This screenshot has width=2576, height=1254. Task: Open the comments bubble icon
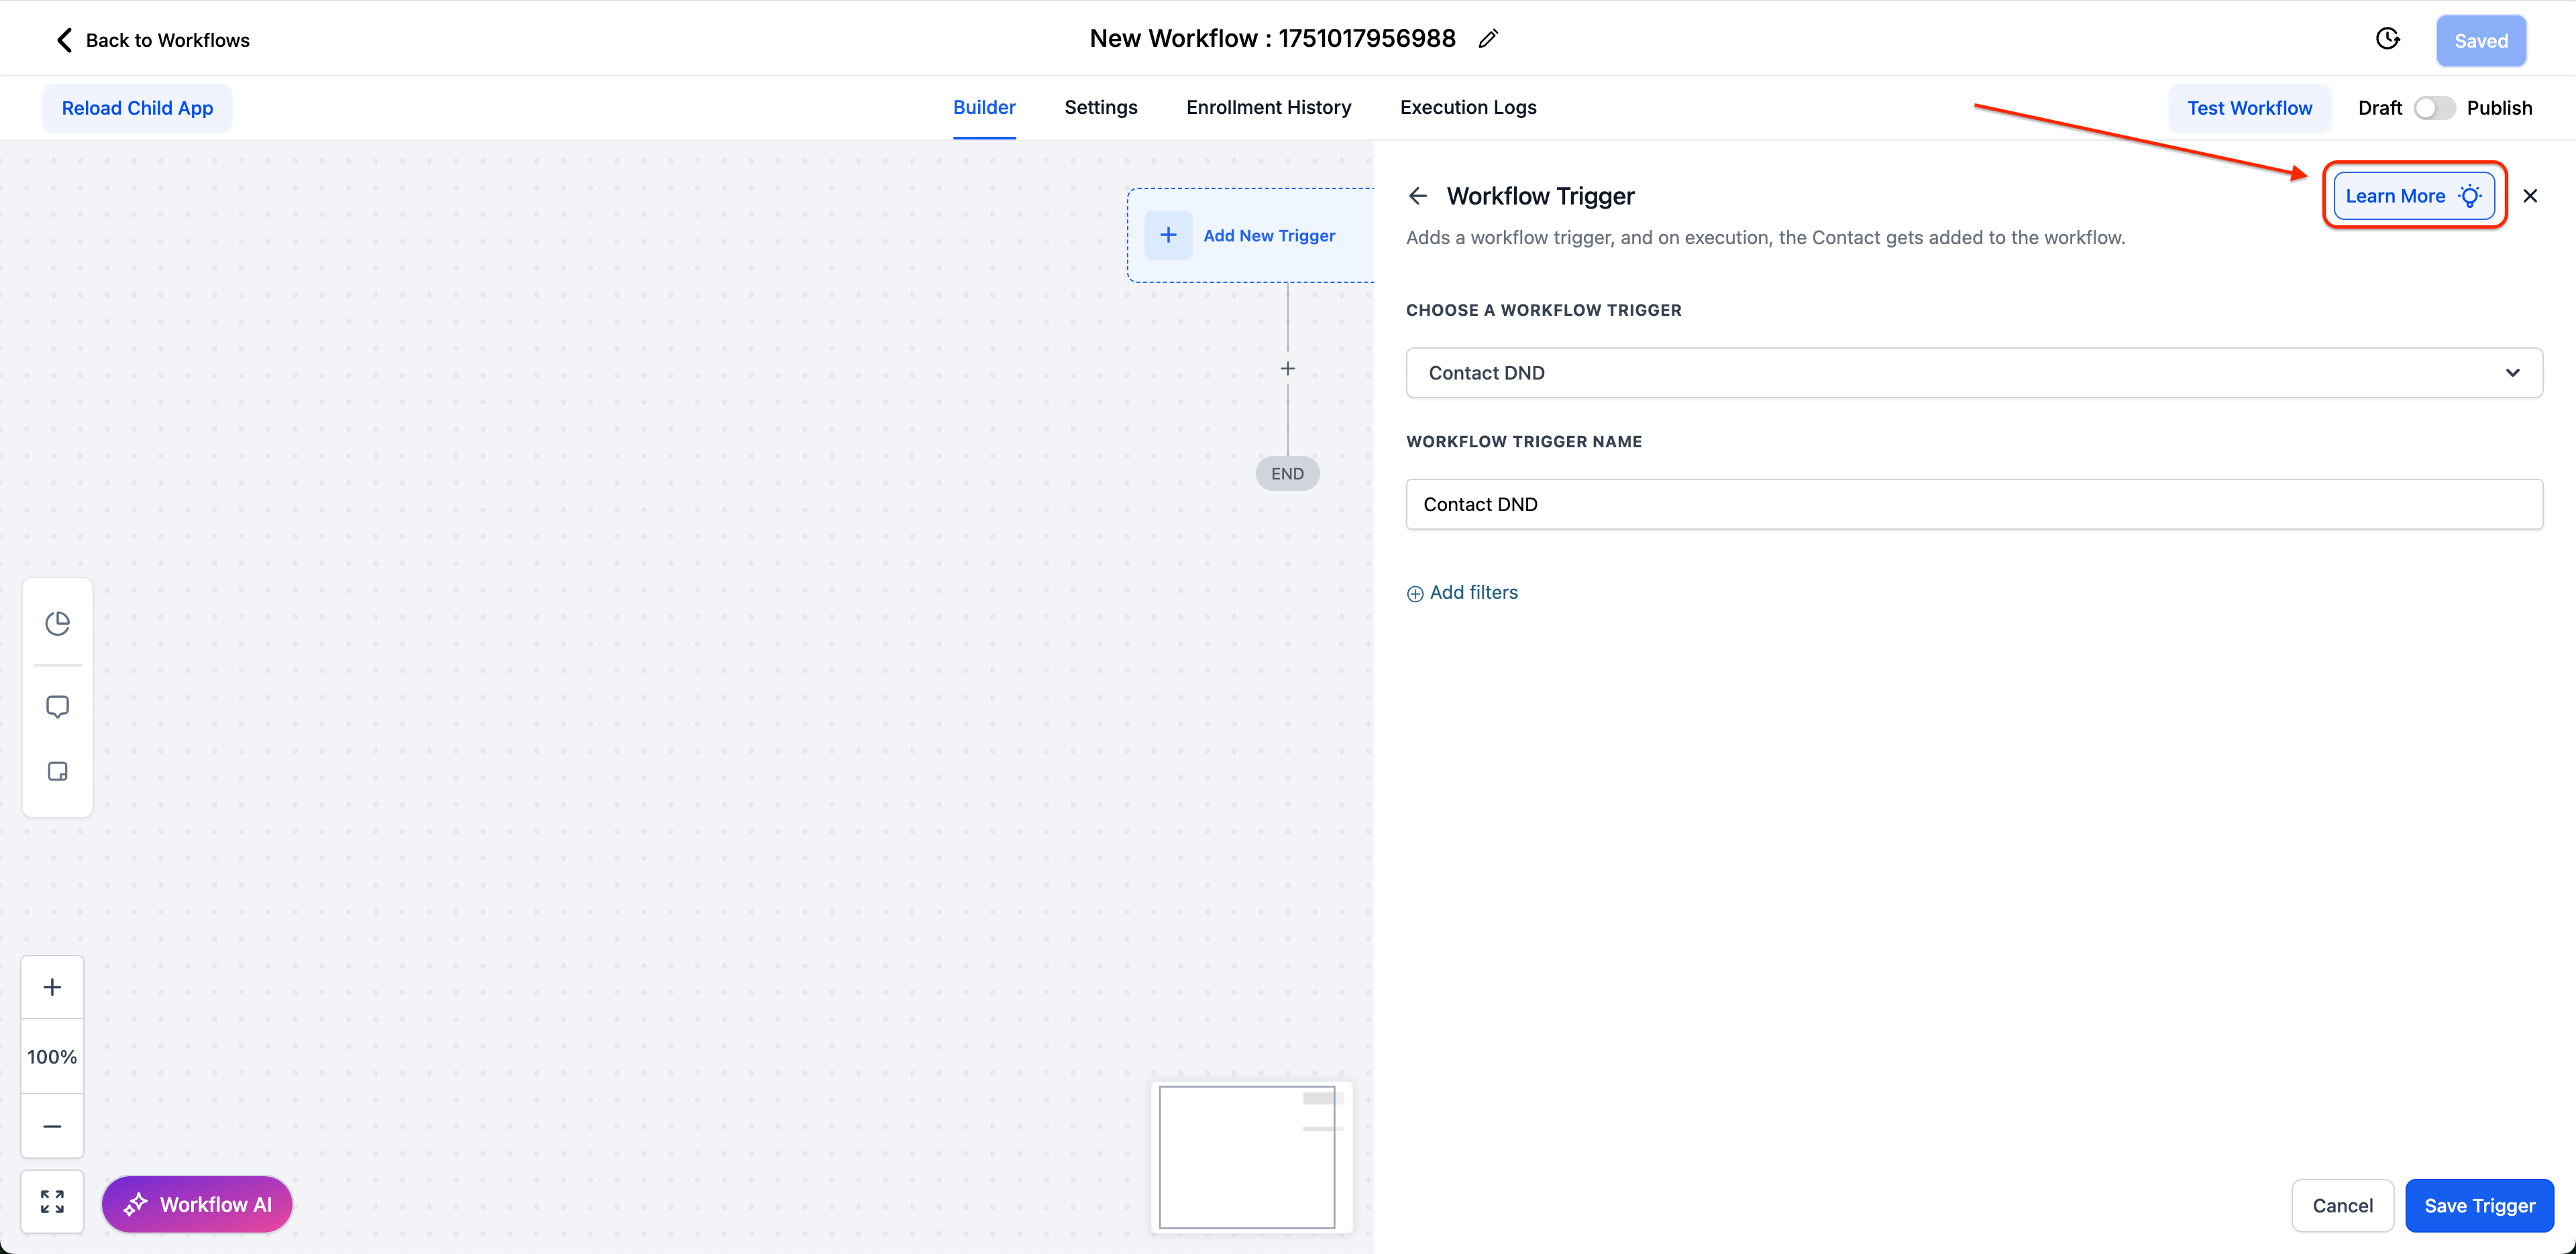pos(58,707)
